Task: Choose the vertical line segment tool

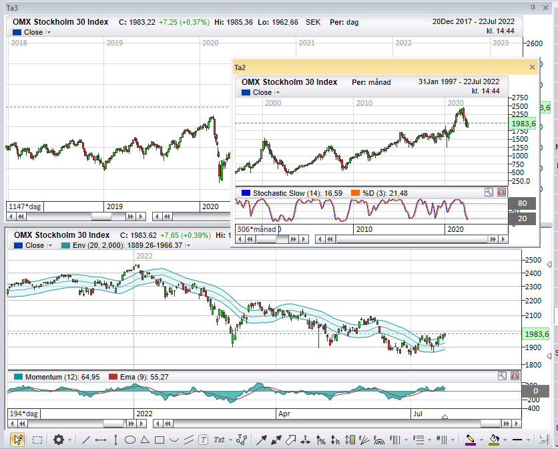Action: tap(116, 440)
